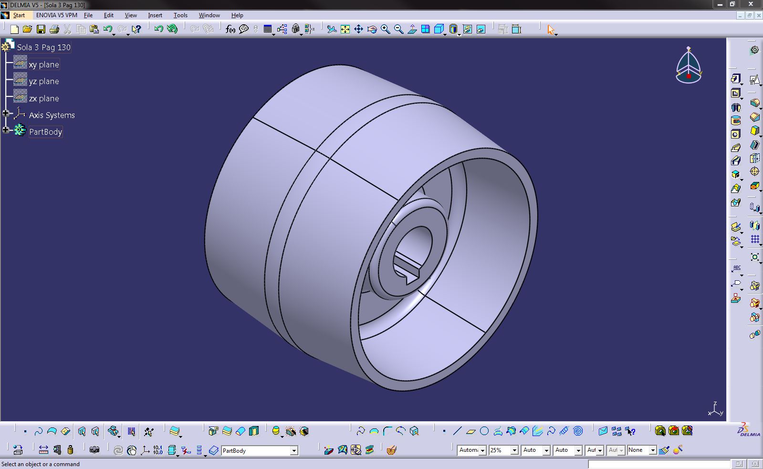Open the PartBody body selector dropdown
763x469 pixels.
294,450
